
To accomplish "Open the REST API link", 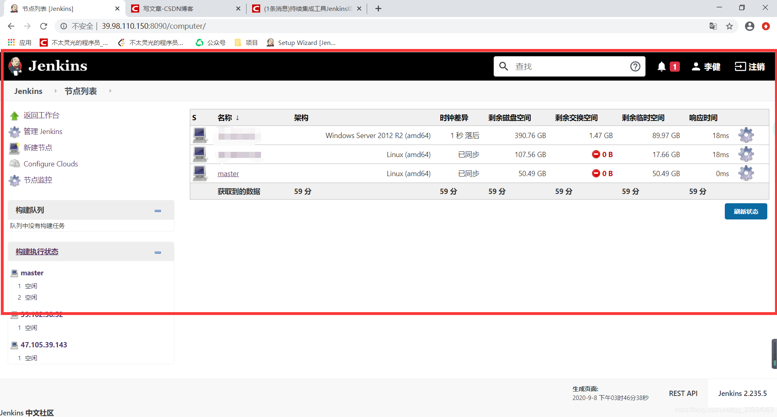I will point(683,394).
